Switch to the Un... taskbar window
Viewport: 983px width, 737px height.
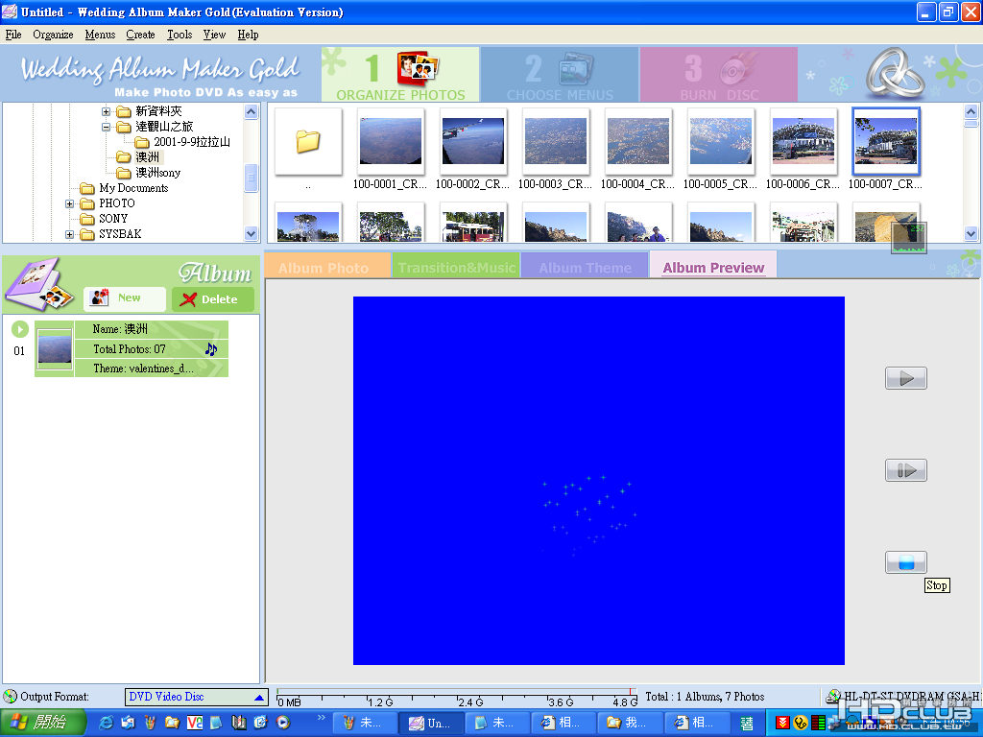431,724
